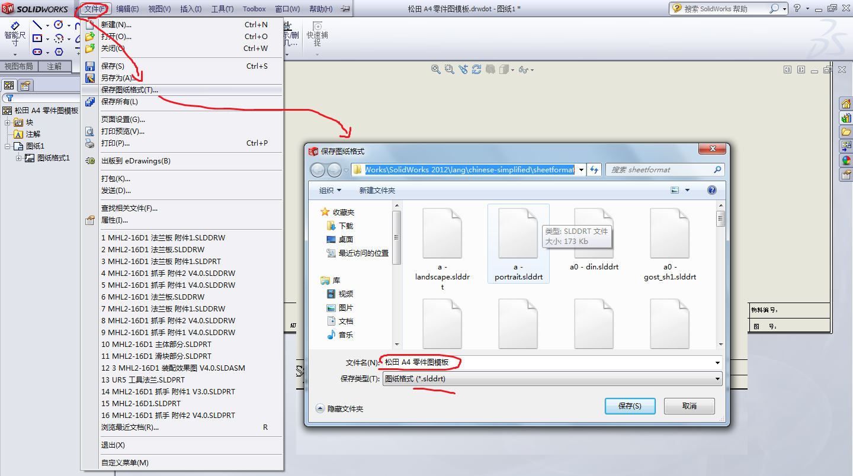
Task: Open the 视图(V) menu
Action: (x=159, y=9)
